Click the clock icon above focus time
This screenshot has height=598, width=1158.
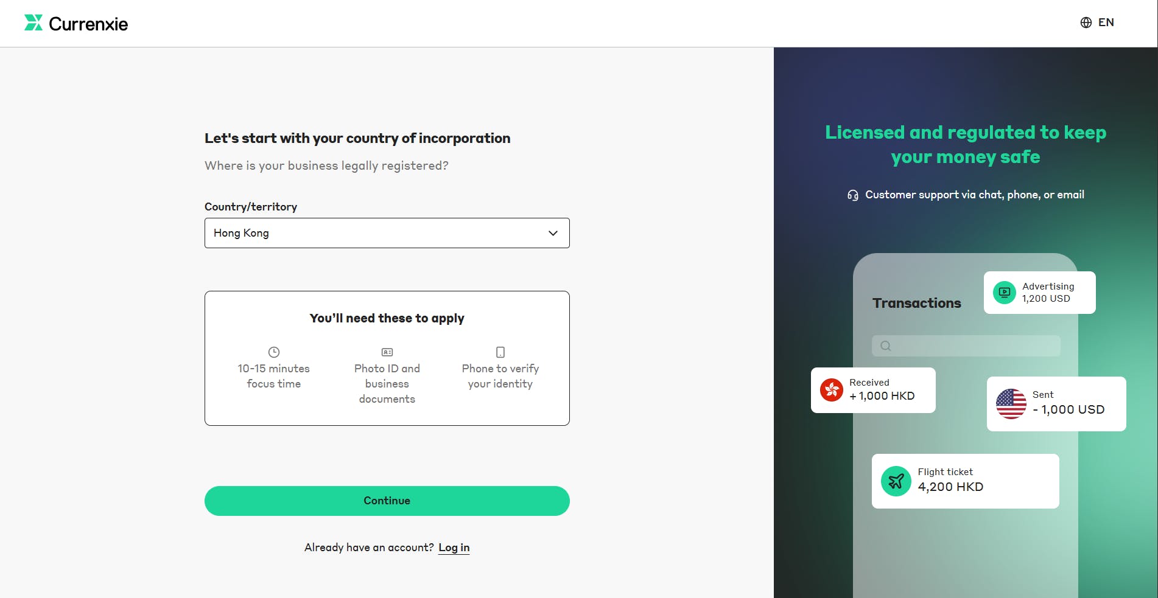[x=273, y=351]
